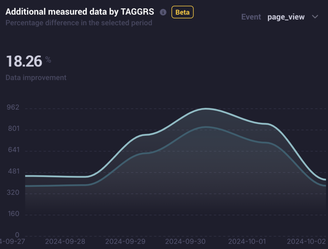Click the 2024-09-29 date label
The height and width of the screenshot is (249, 328).
125,241
